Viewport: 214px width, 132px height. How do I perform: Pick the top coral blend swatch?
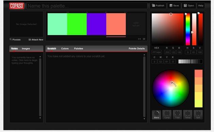199,73
